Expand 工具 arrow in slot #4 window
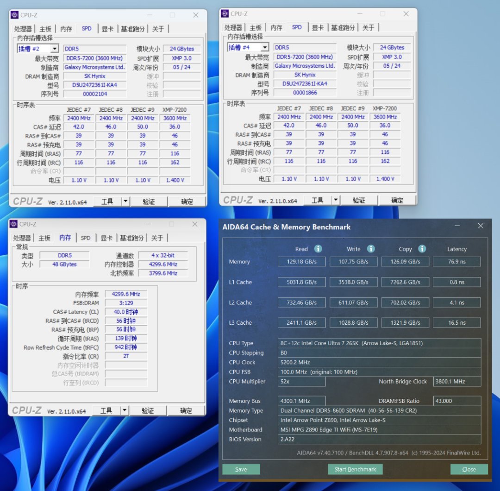The image size is (500, 491). [336, 200]
